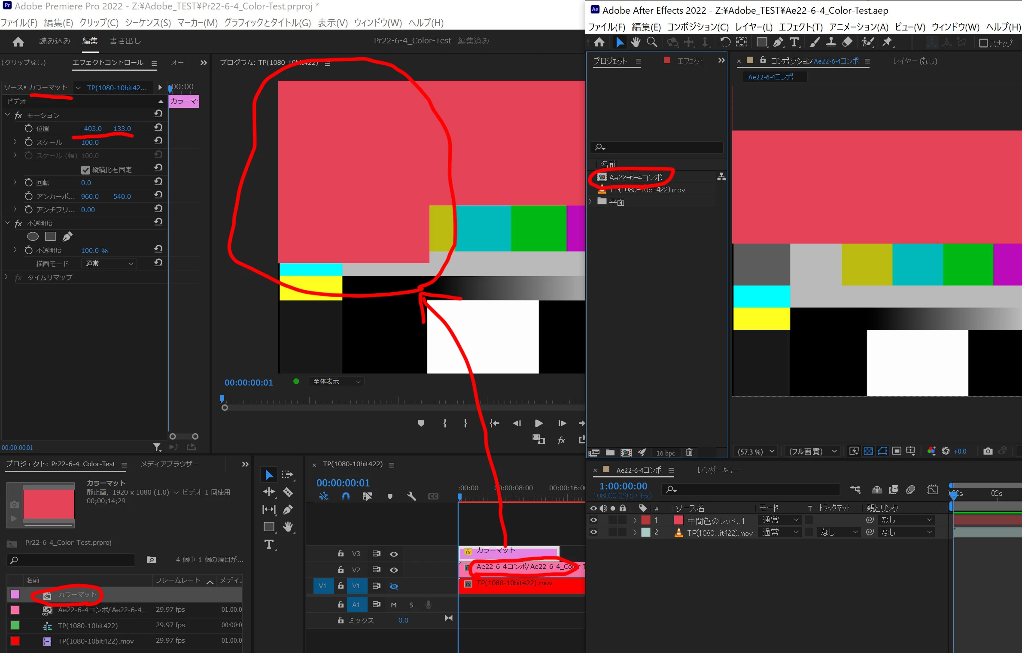1022x653 pixels.
Task: Select the Ripple Edit tool in Premiere
Action: (269, 492)
